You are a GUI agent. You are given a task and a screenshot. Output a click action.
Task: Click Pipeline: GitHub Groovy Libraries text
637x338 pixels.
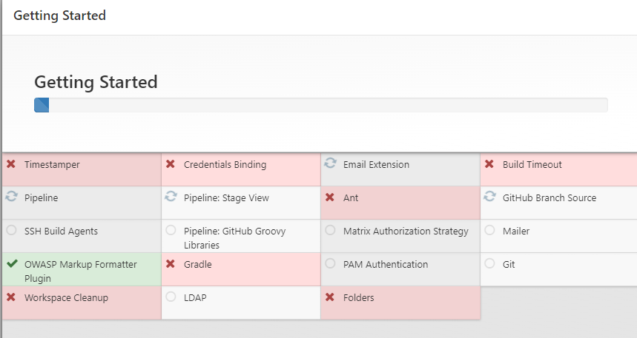tap(235, 238)
